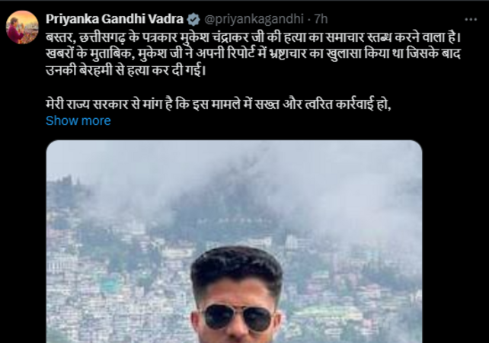This screenshot has height=343, width=489.
Task: Click the tweet line starting with "बस्तर"
Action: (x=253, y=37)
